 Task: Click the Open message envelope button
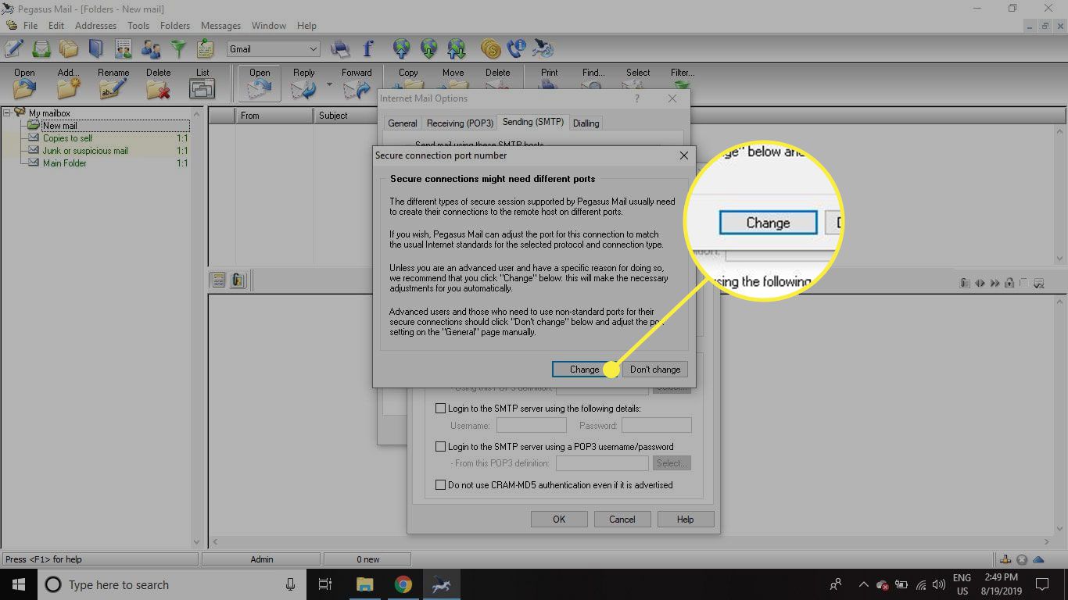[260, 83]
